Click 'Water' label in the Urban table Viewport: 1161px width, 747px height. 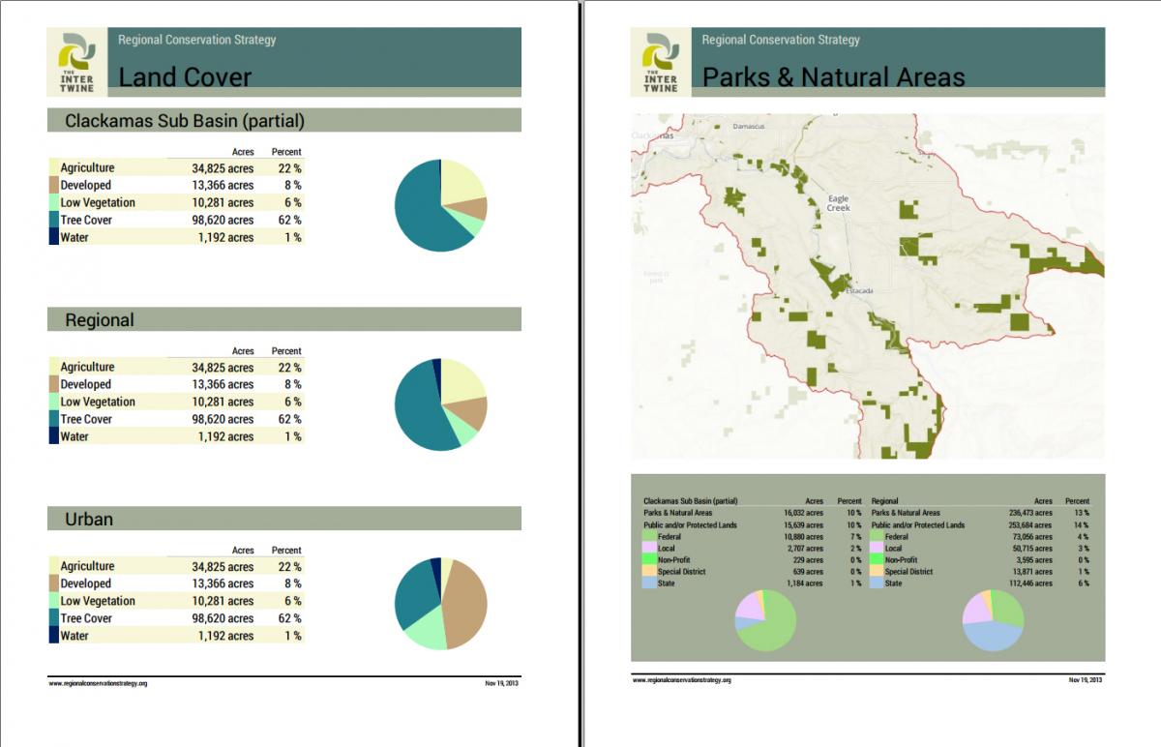point(74,636)
